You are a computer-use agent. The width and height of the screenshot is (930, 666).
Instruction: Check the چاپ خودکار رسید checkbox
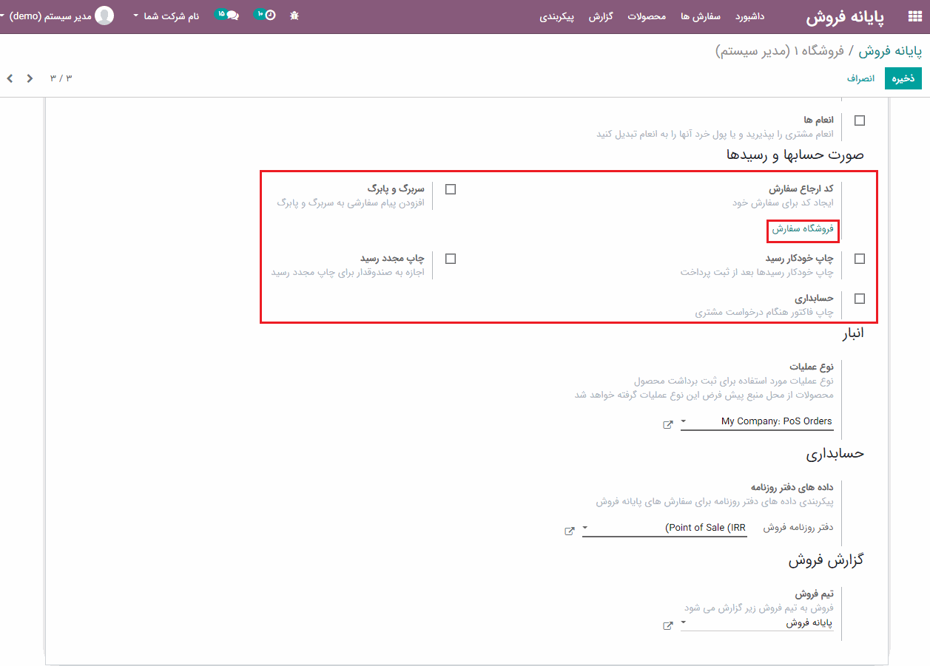pos(859,259)
